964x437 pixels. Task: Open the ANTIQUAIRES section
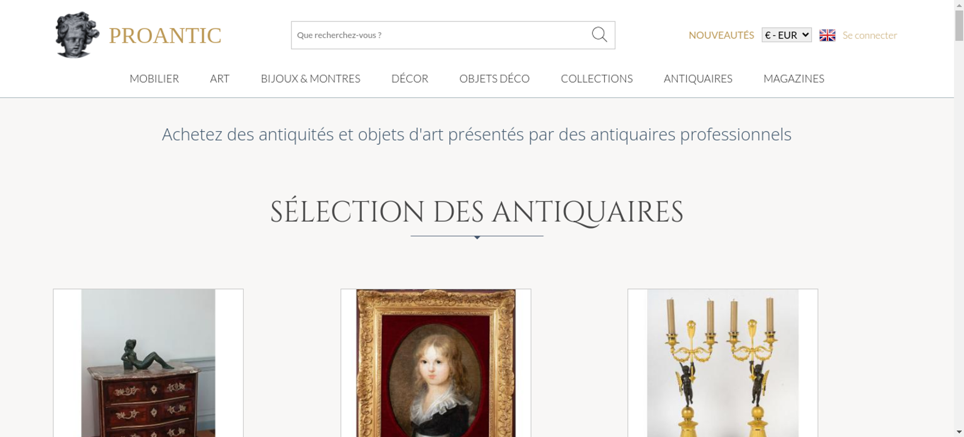[x=698, y=78]
